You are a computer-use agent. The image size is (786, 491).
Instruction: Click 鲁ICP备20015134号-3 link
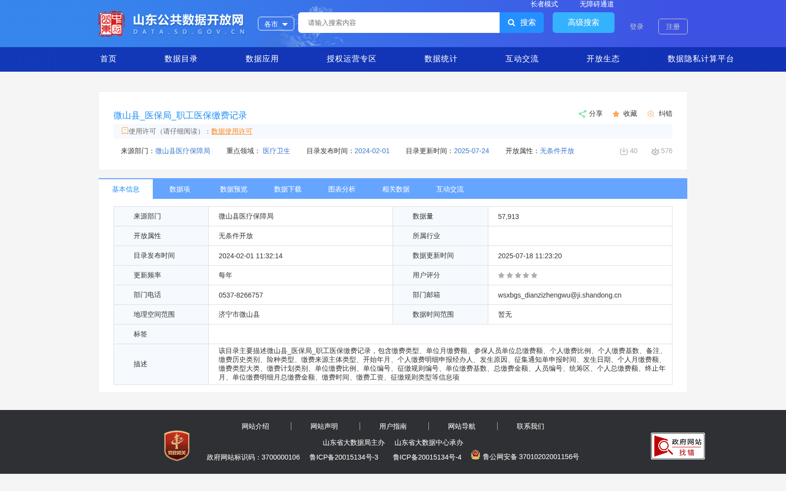point(344,457)
